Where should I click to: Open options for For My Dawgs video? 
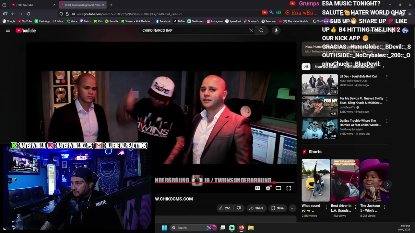pyautogui.click(x=386, y=99)
